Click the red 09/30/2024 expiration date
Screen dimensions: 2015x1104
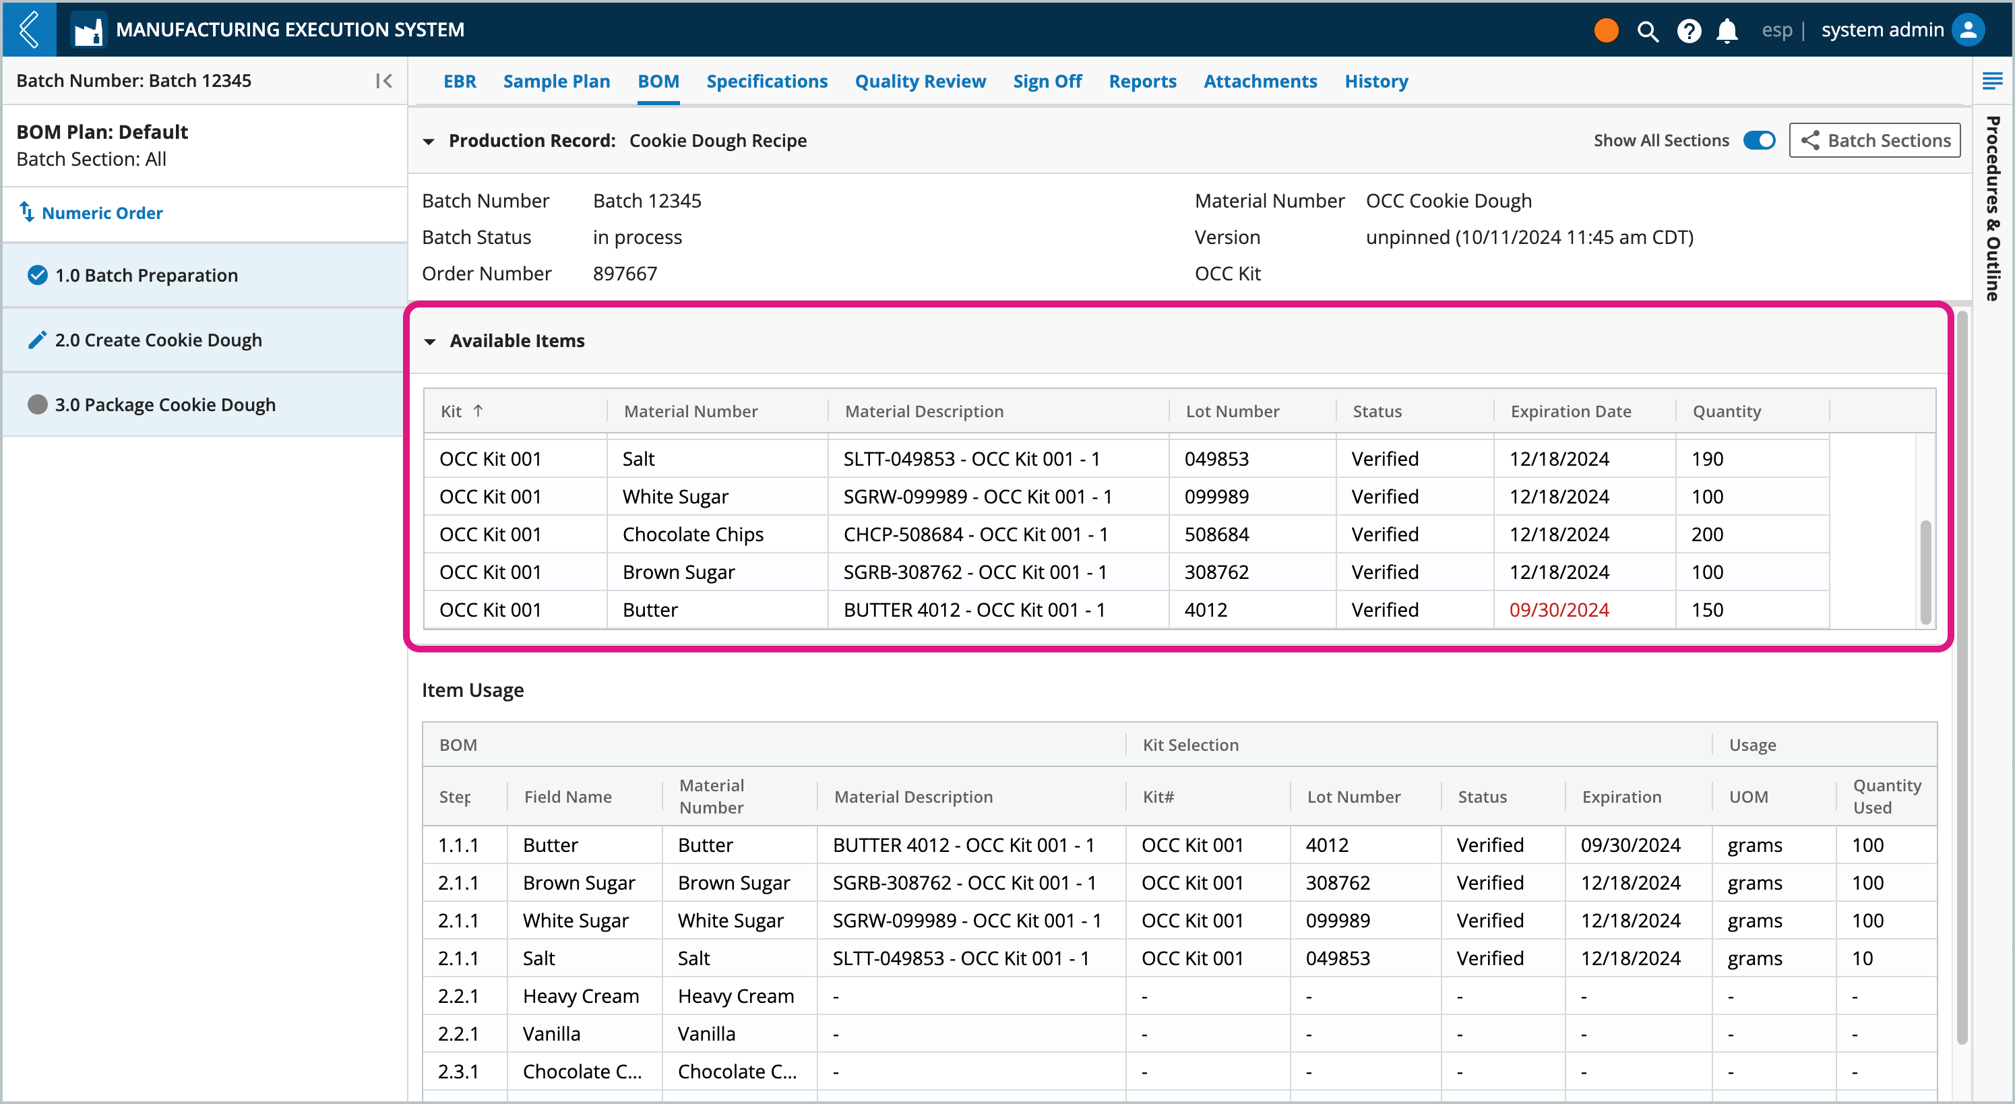pos(1558,609)
